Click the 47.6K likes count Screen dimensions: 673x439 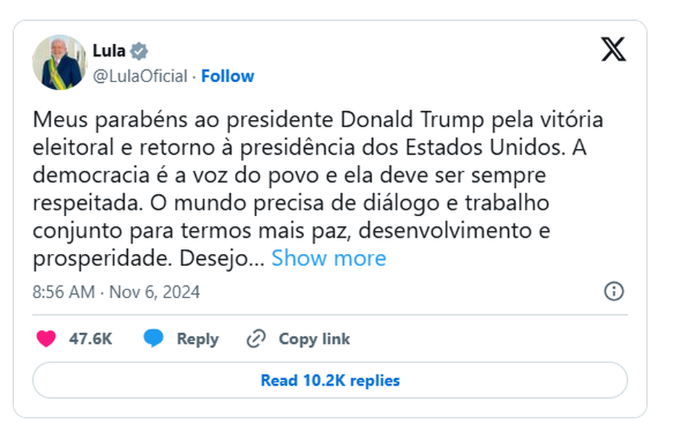coord(88,339)
